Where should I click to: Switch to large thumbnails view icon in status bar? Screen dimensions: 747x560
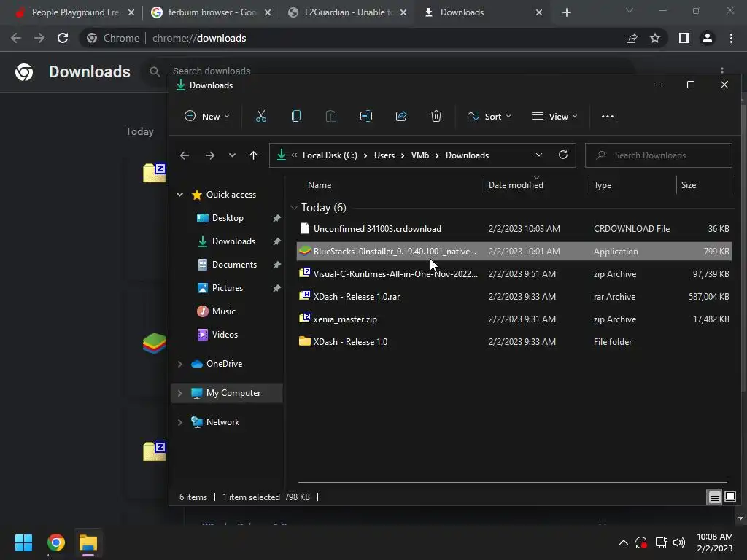(x=730, y=497)
